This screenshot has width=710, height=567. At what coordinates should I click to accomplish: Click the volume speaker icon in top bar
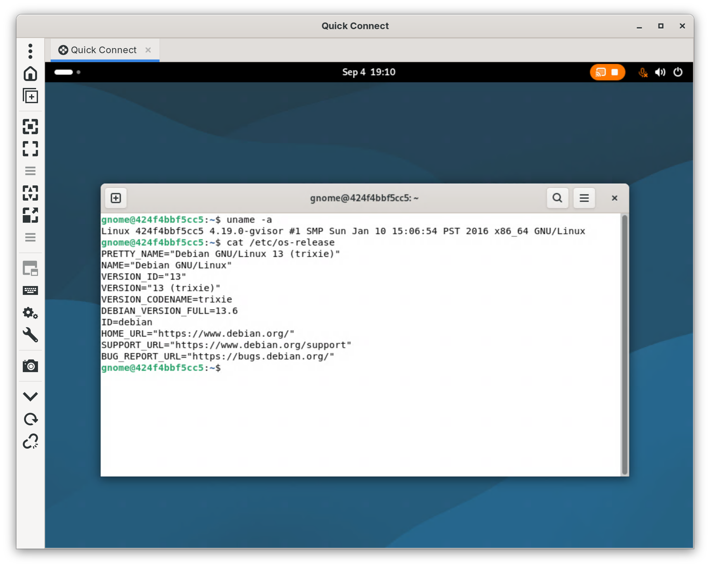point(660,72)
